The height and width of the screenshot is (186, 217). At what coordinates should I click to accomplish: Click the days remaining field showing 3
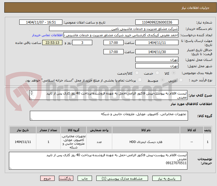click(x=82, y=42)
